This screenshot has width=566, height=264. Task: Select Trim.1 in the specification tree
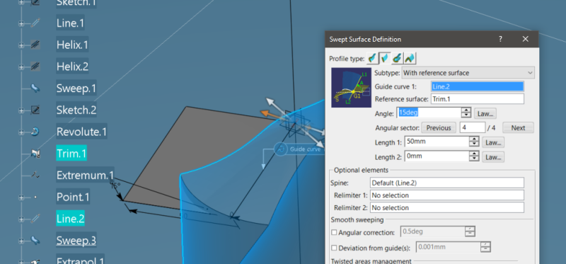71,153
